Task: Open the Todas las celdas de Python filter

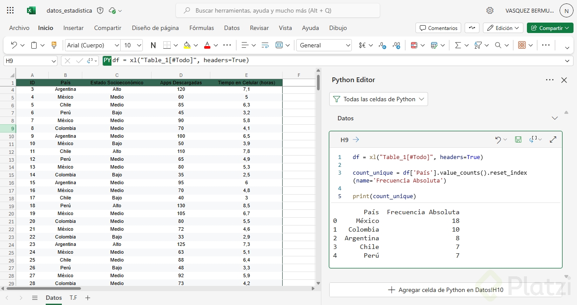Action: click(378, 99)
